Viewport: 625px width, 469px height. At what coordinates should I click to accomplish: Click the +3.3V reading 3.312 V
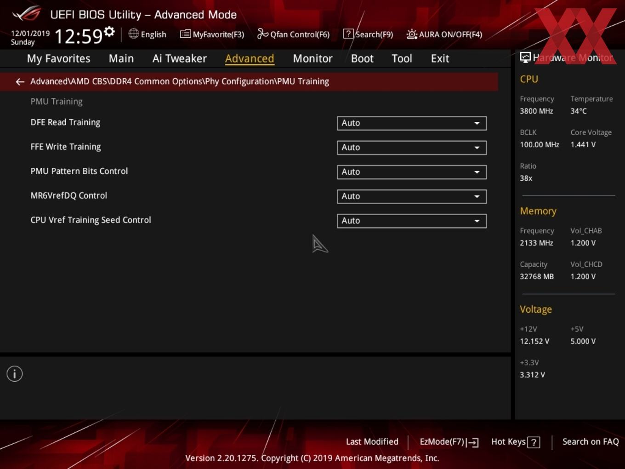(x=532, y=375)
